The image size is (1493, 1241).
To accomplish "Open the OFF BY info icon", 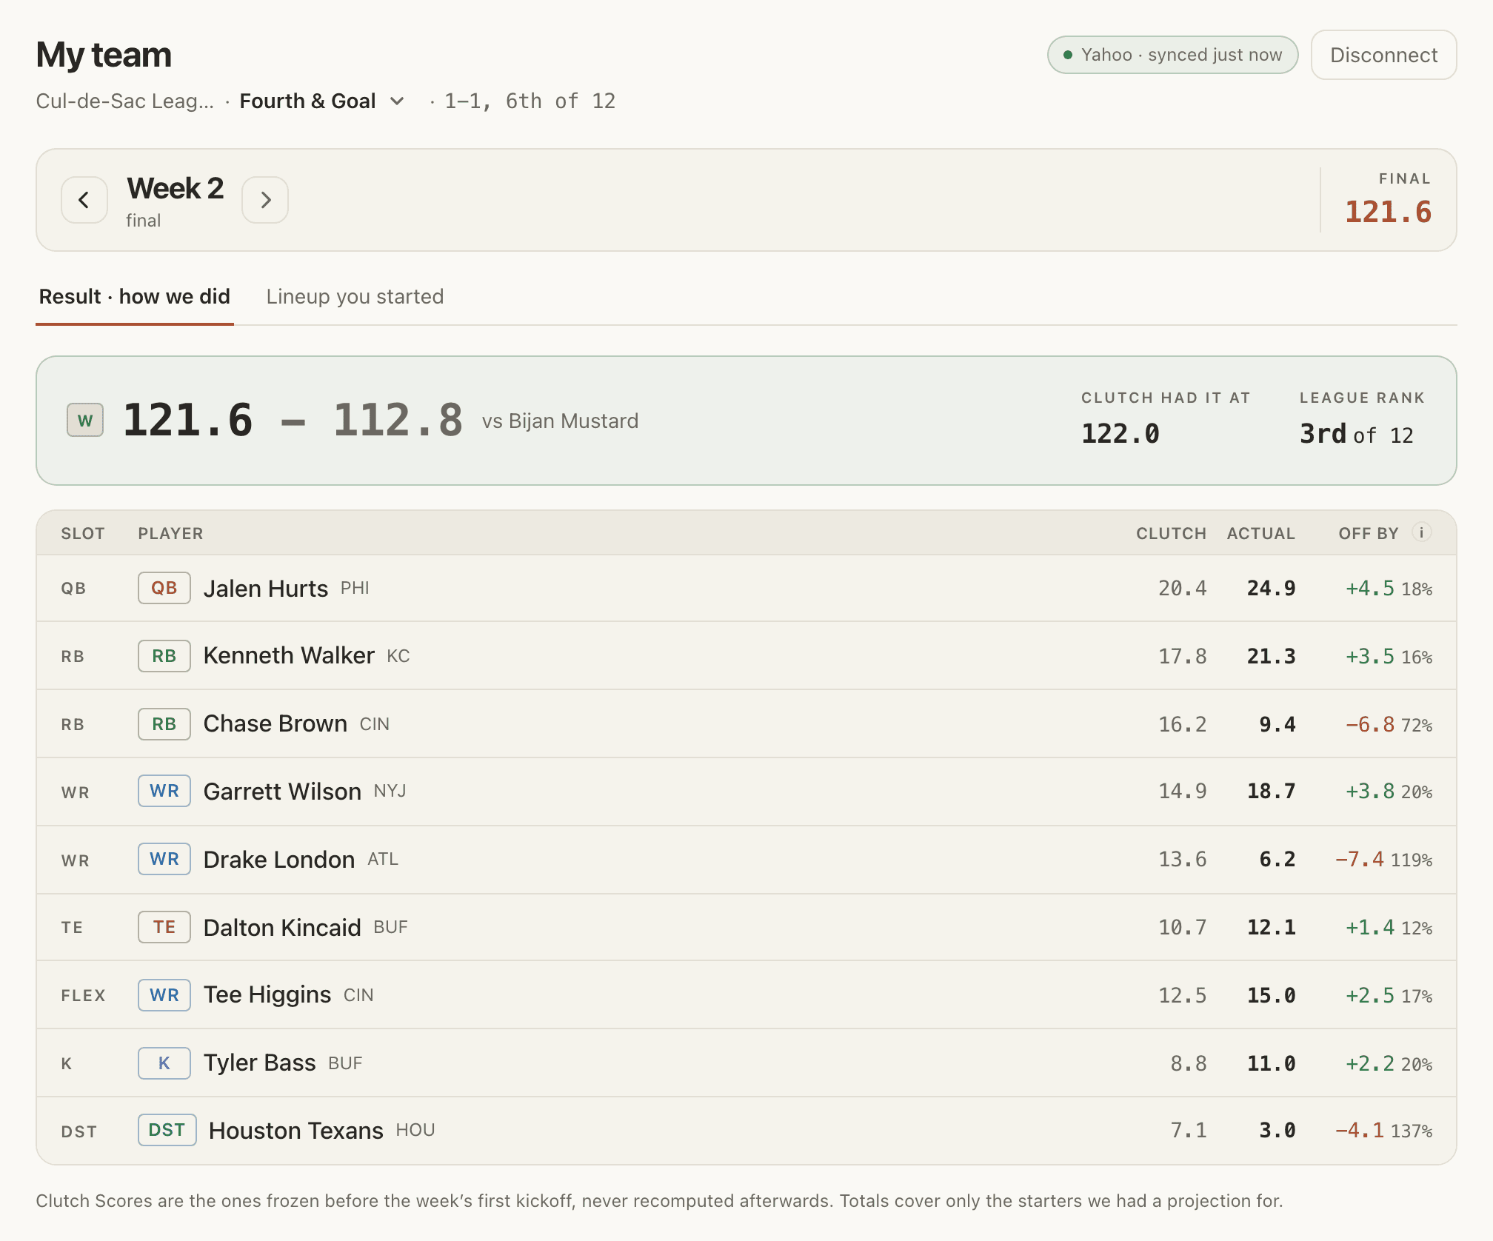I will tap(1421, 532).
